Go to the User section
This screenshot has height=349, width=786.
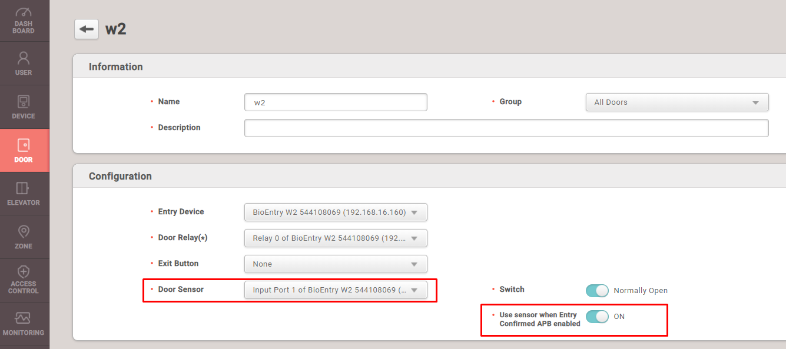click(x=24, y=64)
